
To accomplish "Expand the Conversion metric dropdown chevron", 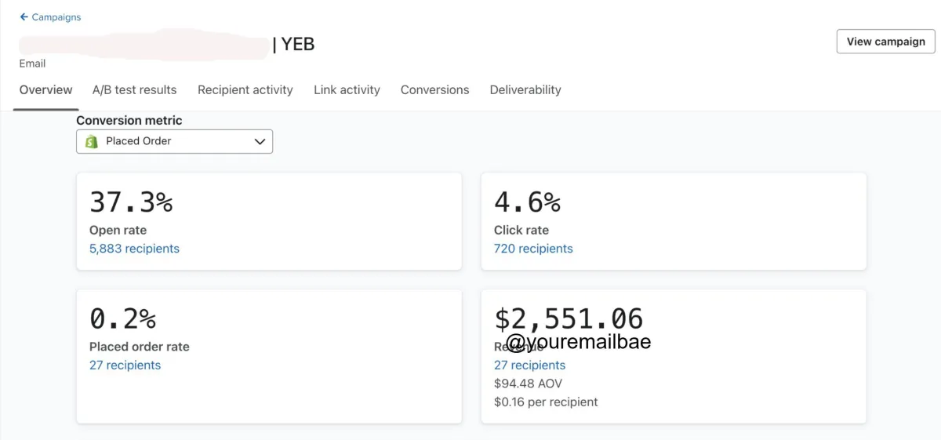I will click(260, 141).
